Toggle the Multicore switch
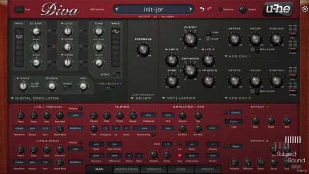 [x=220, y=9]
